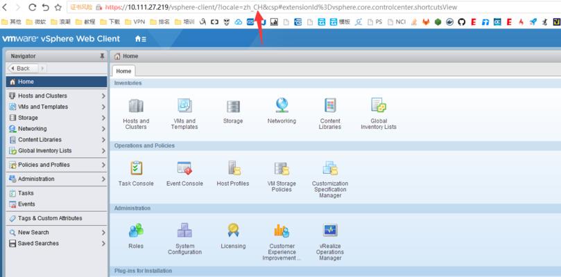Open the Roles icon
Viewport: 561px width, 277px height.
(x=136, y=231)
